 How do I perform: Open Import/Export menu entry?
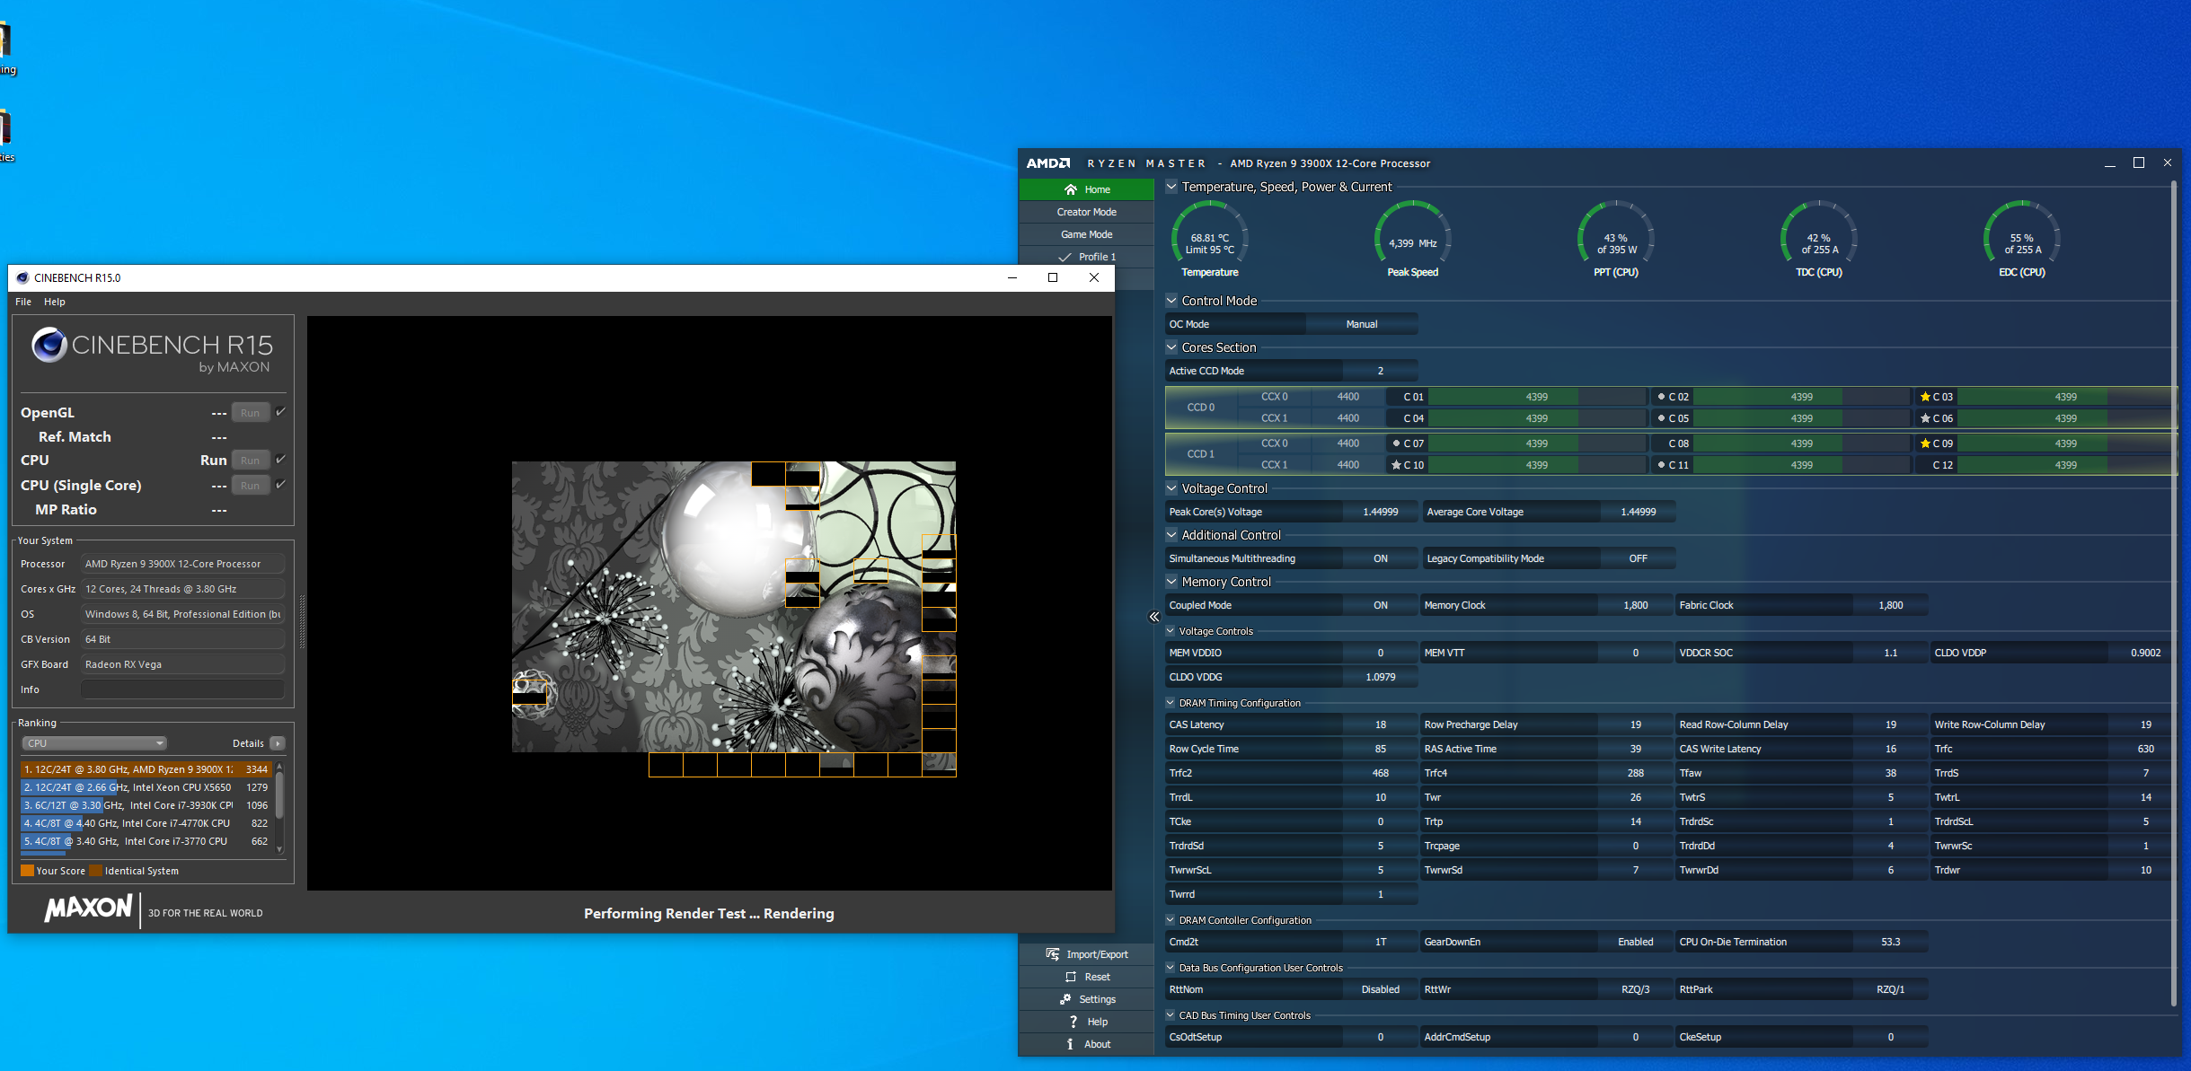click(1087, 954)
